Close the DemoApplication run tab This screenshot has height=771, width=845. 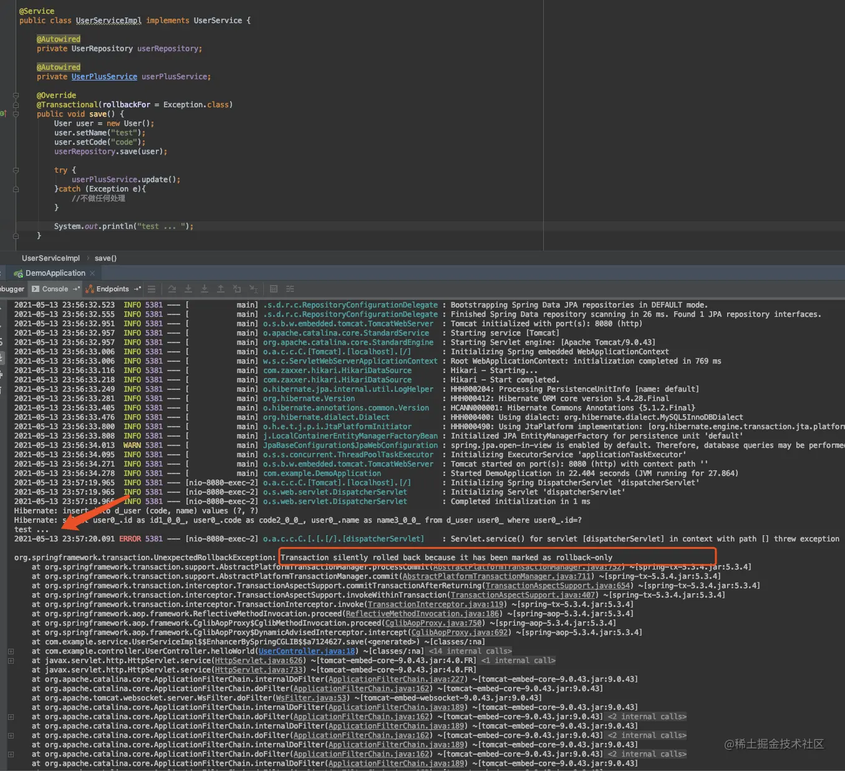[92, 273]
